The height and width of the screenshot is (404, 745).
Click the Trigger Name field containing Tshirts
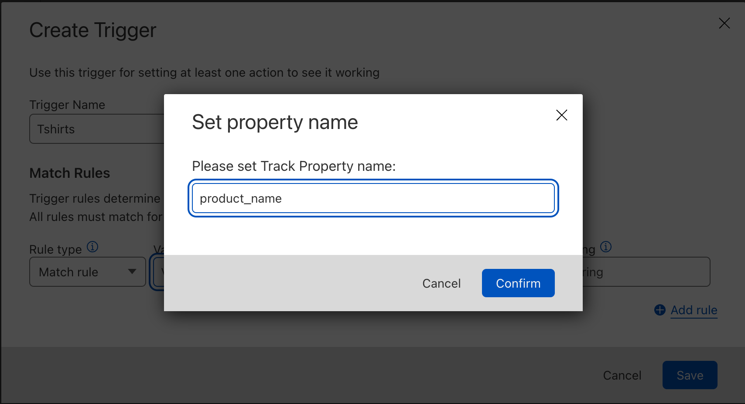[97, 129]
